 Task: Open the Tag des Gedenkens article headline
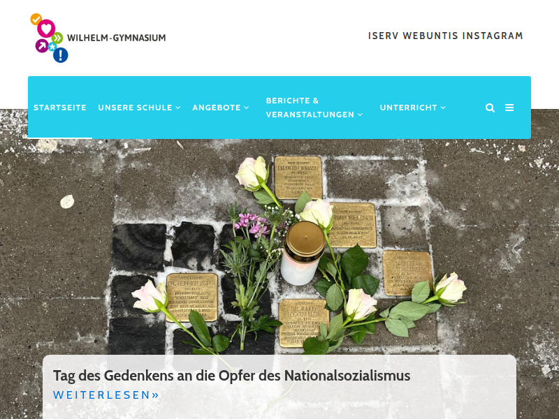click(x=232, y=376)
